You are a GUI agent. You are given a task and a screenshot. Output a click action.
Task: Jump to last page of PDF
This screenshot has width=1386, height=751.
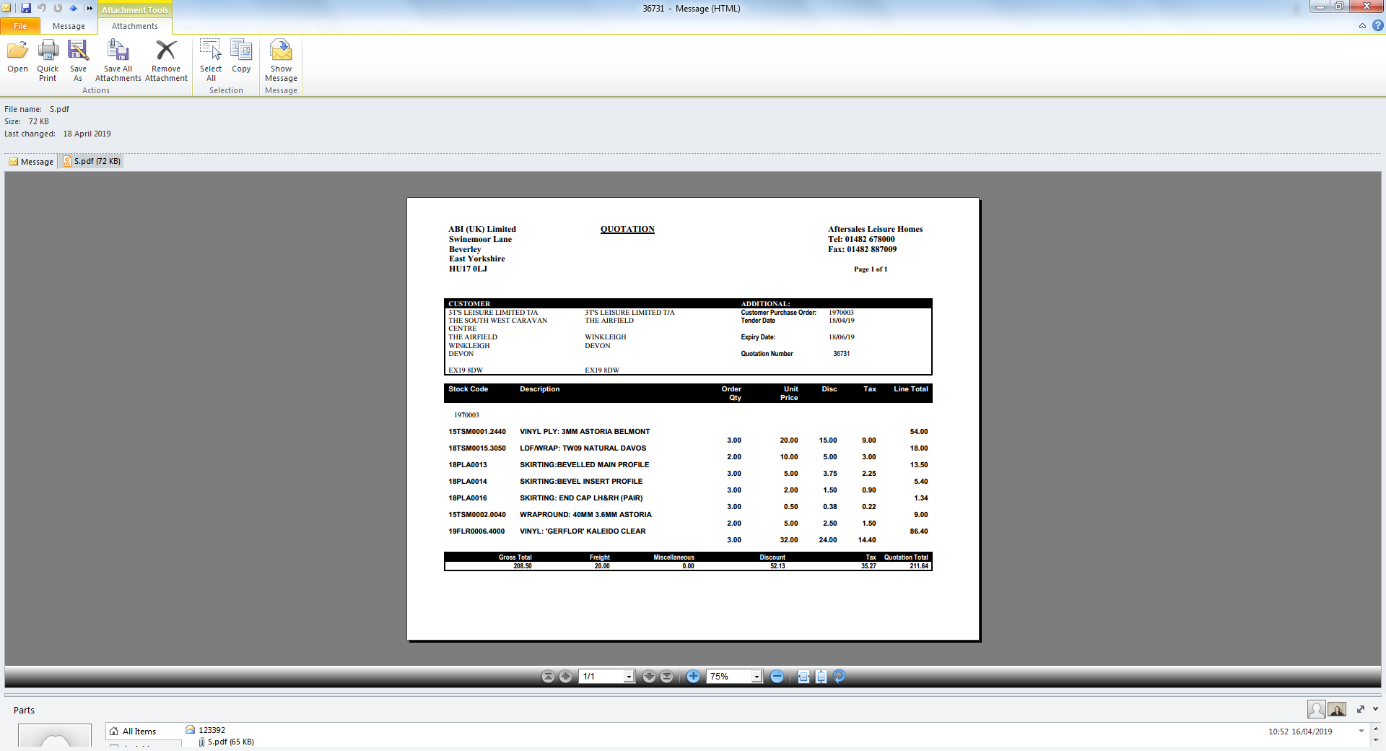point(667,677)
